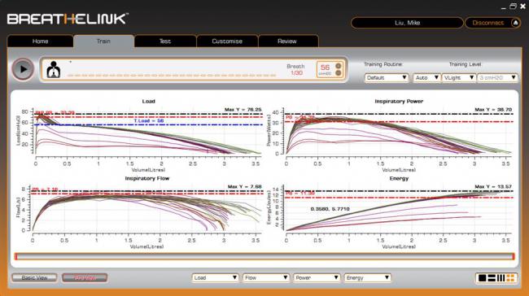The width and height of the screenshot is (529, 296).
Task: Open the VLight training level dropdown
Action: (x=459, y=78)
